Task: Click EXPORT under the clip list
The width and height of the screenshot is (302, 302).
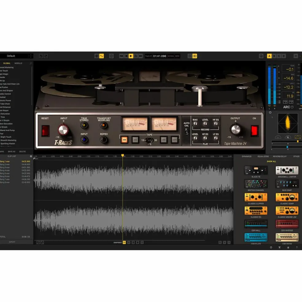Action: click(x=12, y=242)
